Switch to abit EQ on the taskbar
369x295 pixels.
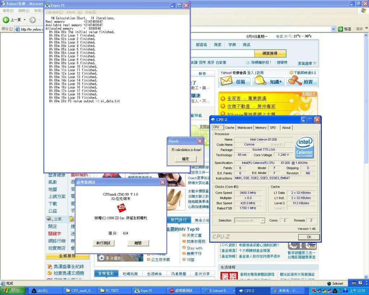(46, 291)
